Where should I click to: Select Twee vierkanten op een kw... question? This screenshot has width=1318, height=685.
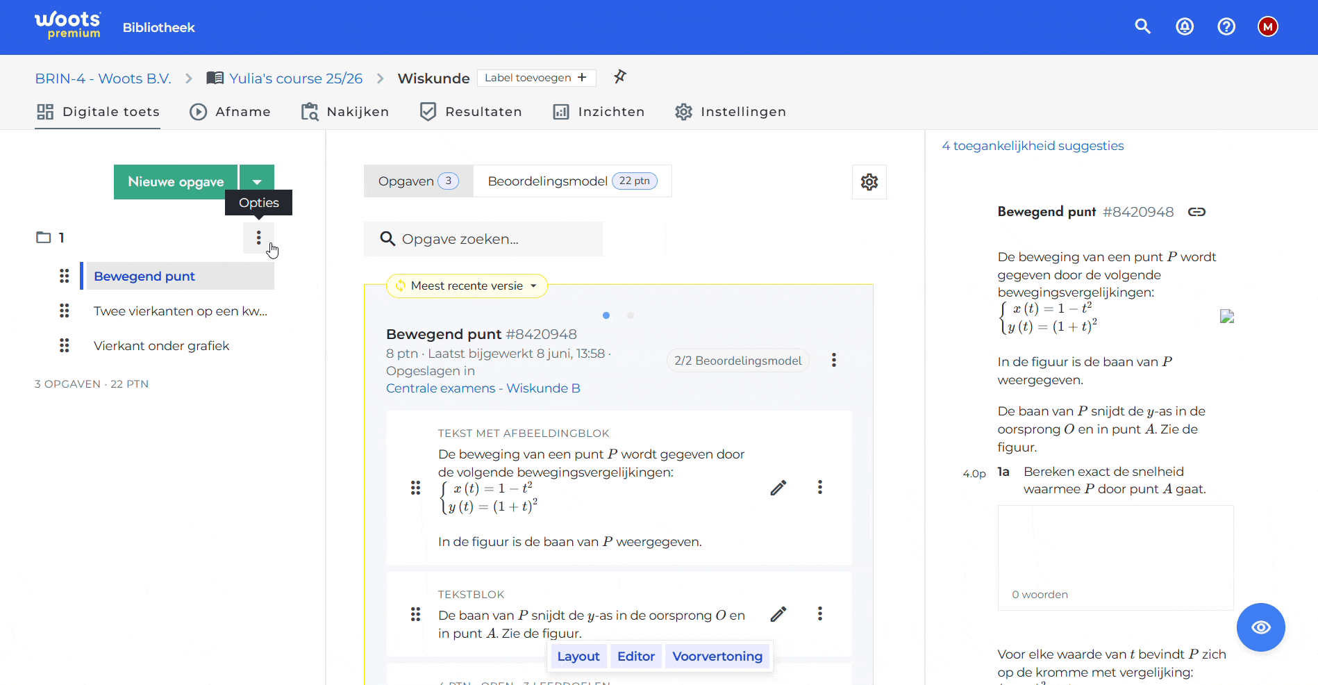click(181, 311)
